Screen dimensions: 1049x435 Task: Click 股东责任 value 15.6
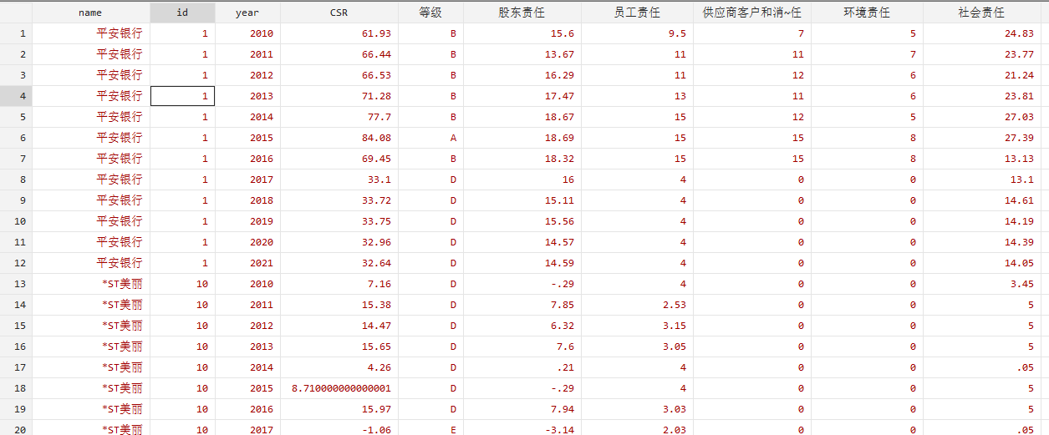point(563,33)
